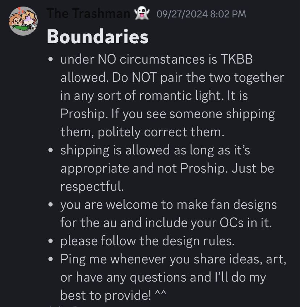Click The Trashman username
300x307 pixels.
[88, 13]
